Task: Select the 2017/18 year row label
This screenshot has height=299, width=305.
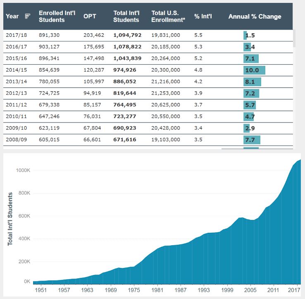Action: tap(17, 35)
